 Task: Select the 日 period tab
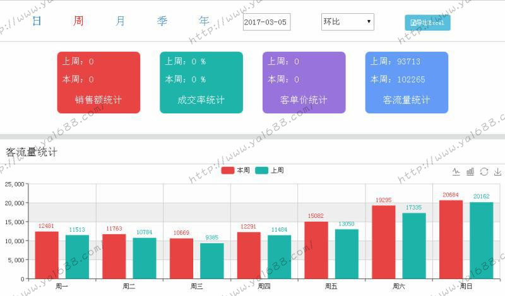37,21
